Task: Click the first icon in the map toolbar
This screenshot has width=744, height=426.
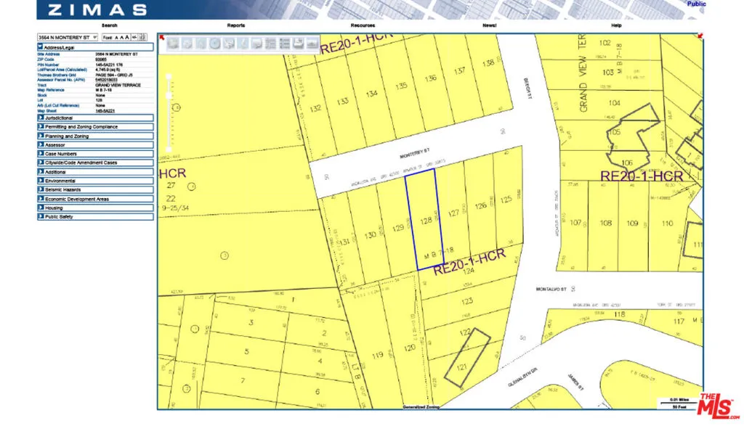Action: click(173, 43)
